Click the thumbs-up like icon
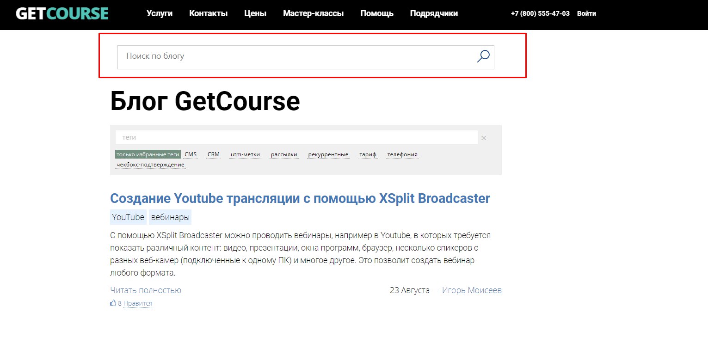 (113, 303)
